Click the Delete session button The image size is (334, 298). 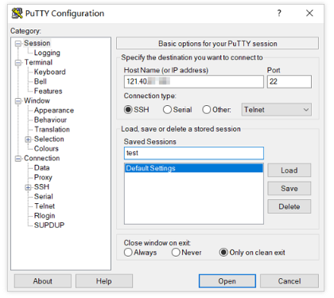click(x=289, y=206)
